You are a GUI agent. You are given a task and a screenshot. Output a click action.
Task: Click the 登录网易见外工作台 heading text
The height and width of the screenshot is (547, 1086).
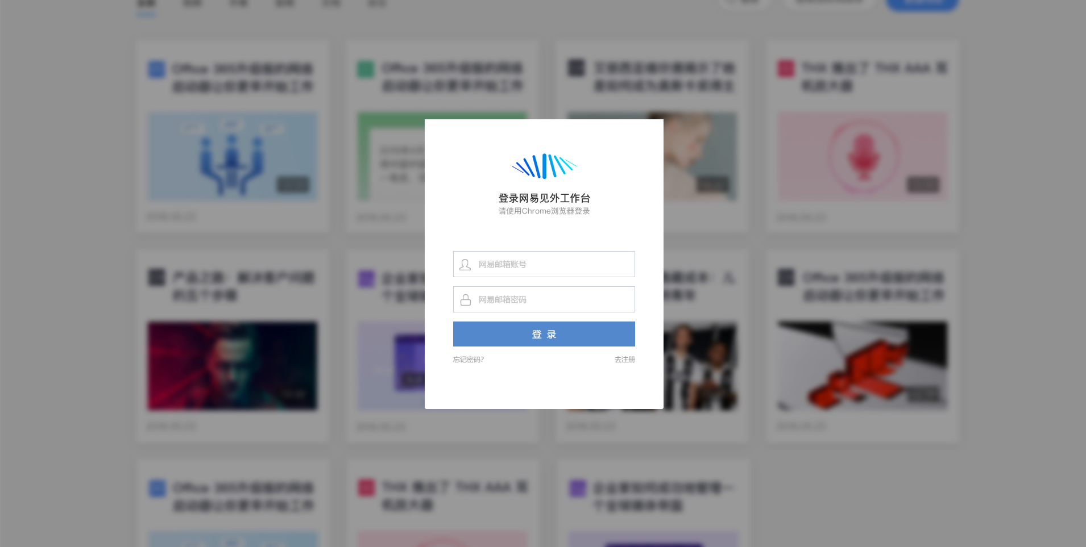tap(544, 198)
